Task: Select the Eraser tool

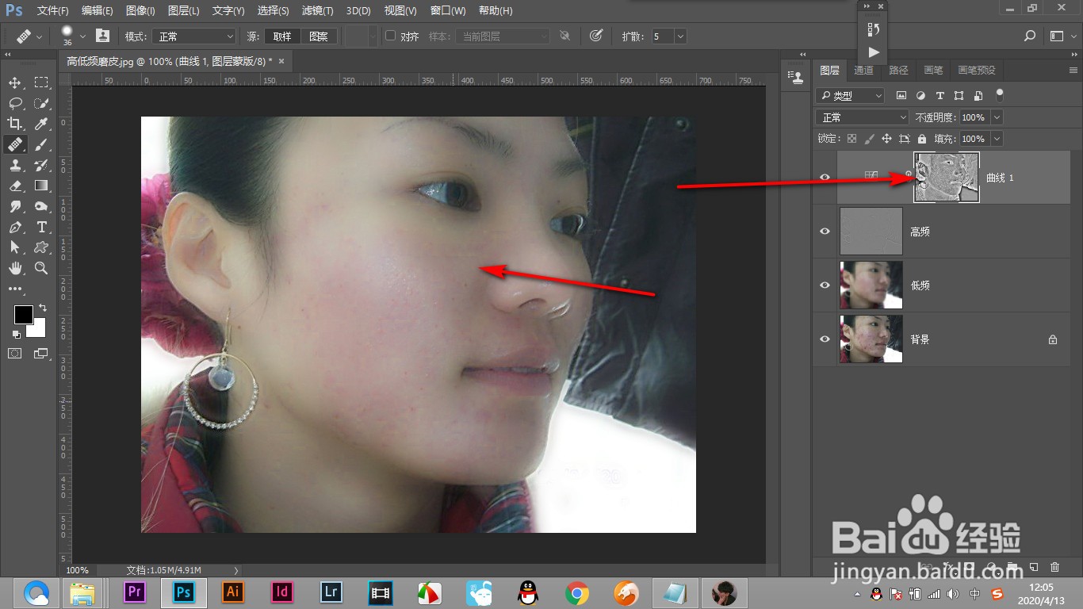Action: [x=16, y=186]
